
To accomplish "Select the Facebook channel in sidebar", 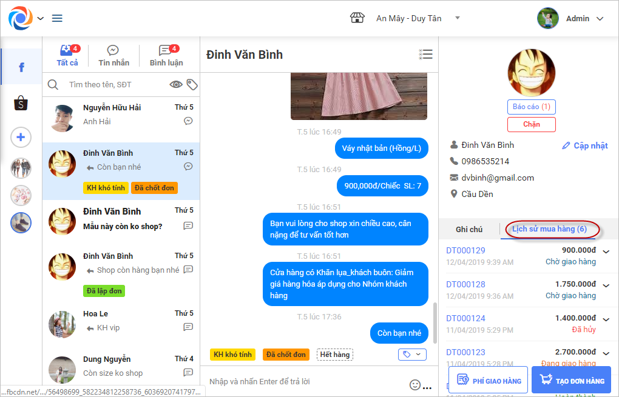I will click(x=21, y=67).
